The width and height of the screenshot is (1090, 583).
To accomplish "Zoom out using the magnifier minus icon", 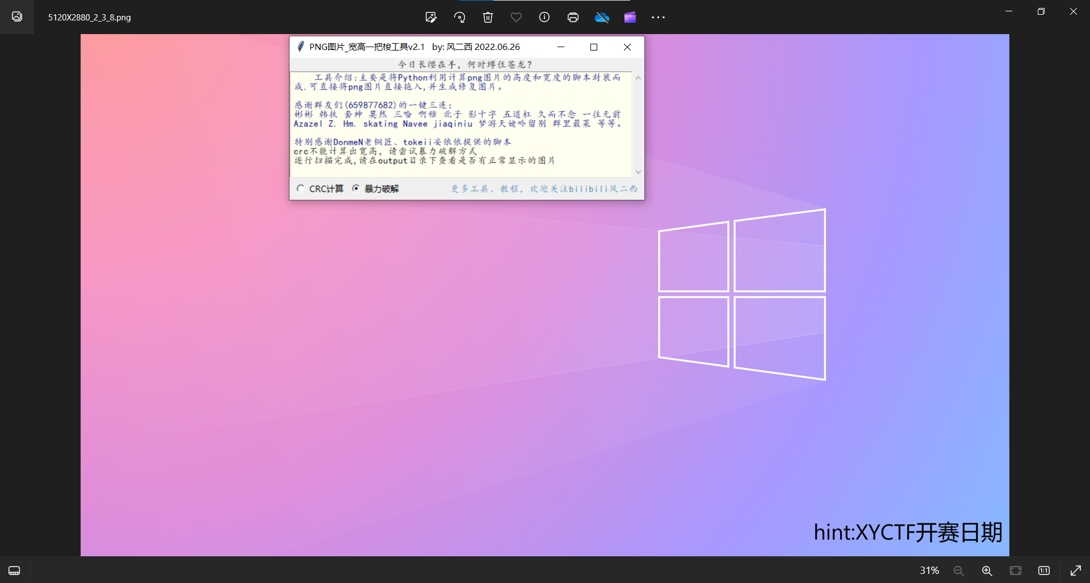I will [959, 571].
